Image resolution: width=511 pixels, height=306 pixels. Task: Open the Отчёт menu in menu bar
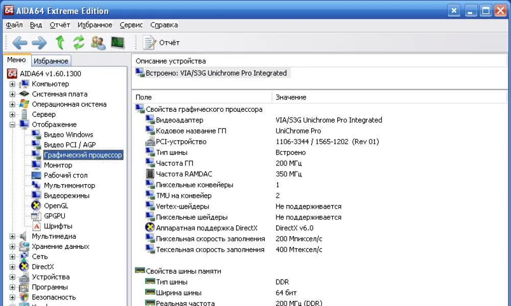tap(60, 25)
